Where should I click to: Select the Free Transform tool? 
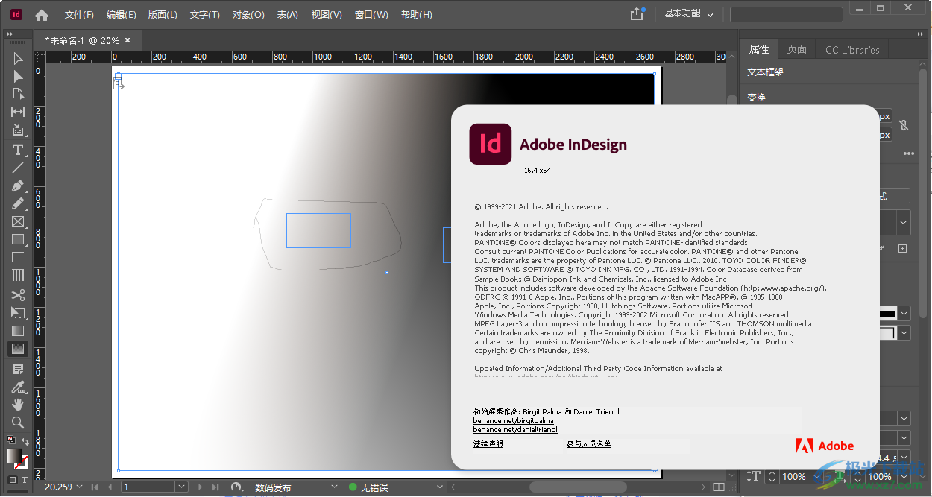click(18, 313)
